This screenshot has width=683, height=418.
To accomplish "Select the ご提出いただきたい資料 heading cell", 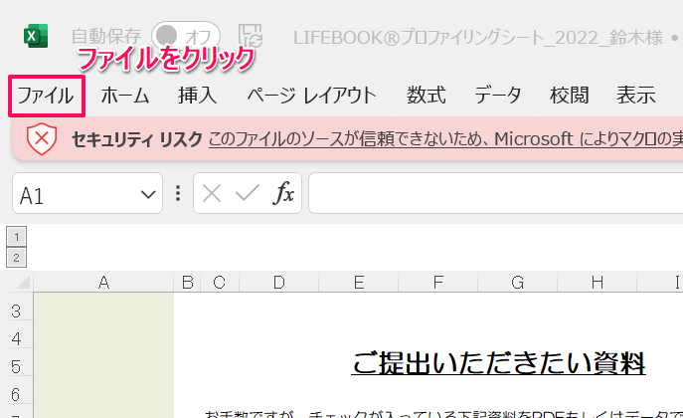I will point(498,363).
